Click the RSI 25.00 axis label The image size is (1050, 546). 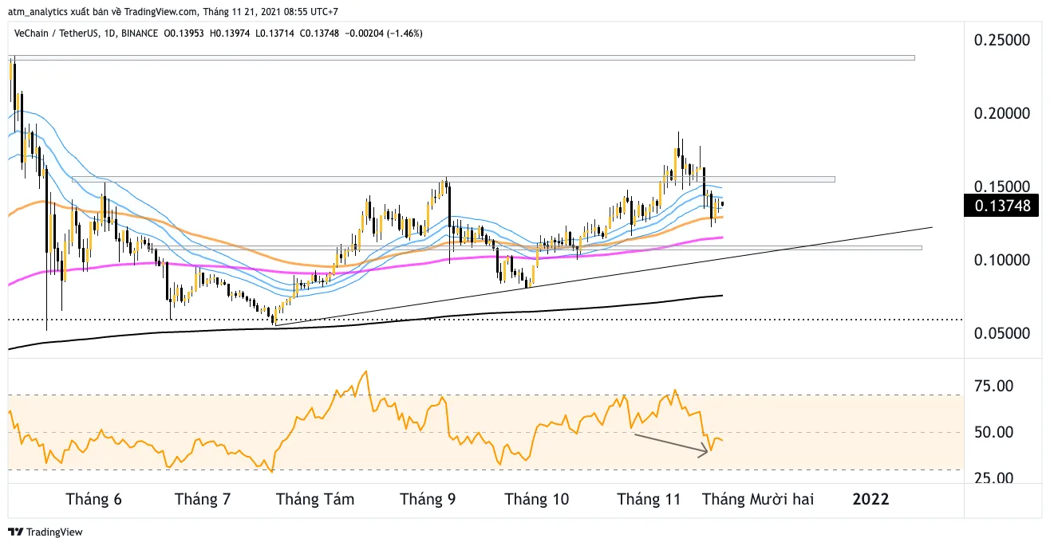point(993,478)
